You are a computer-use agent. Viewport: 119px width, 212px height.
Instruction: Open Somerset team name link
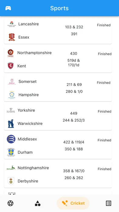28,82
